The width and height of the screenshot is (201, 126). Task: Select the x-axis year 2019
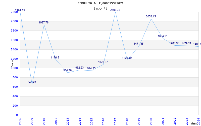[x=139, y=121]
